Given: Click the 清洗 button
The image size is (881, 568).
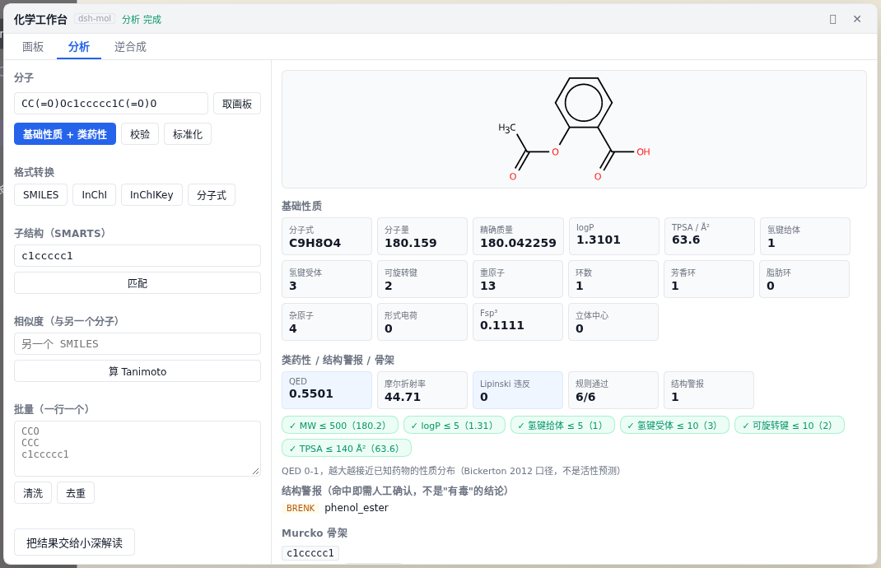Looking at the screenshot, I should point(33,493).
